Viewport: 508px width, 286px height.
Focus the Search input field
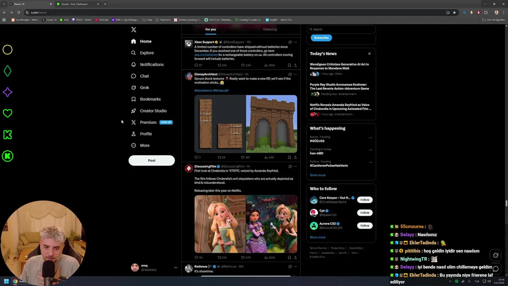pyautogui.click(x=341, y=29)
